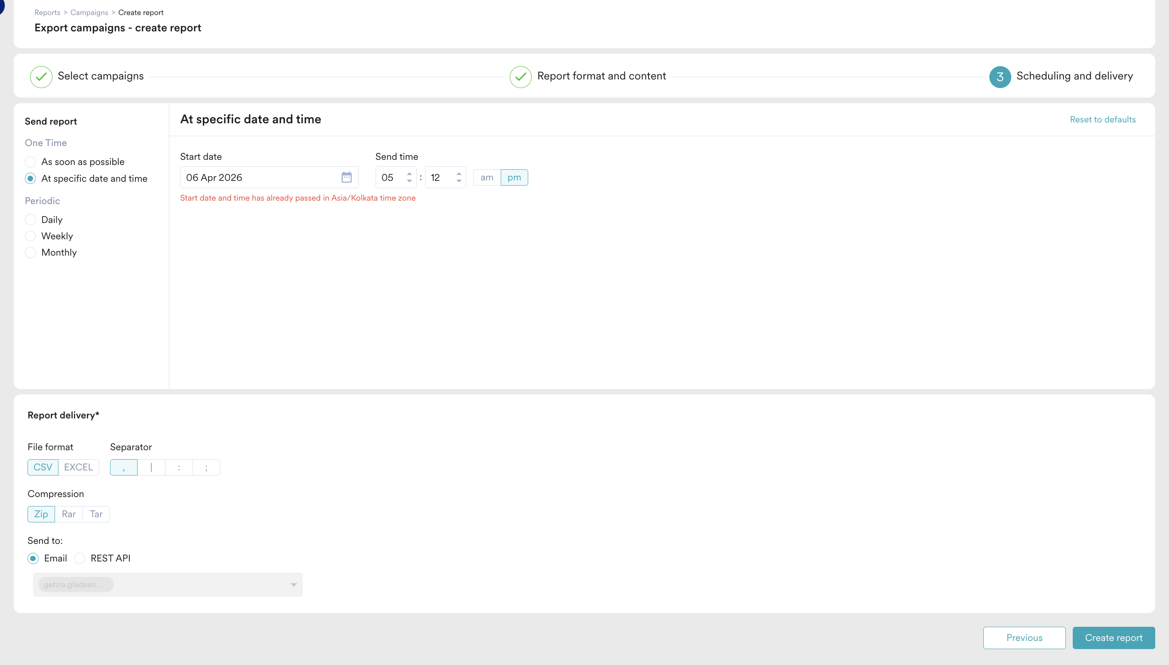The width and height of the screenshot is (1169, 665).
Task: Go to Campaigns in the breadcrumb
Action: coord(89,12)
